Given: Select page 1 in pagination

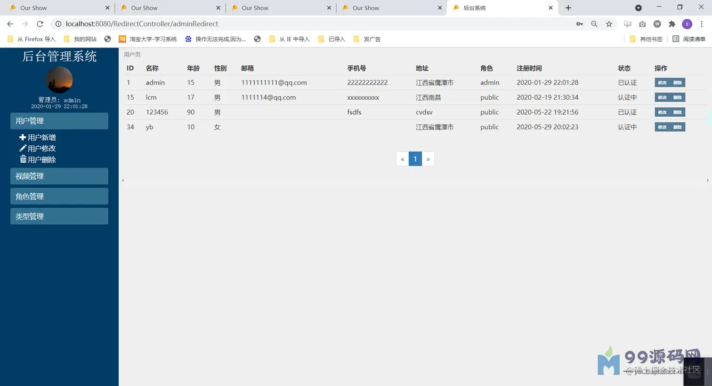Looking at the screenshot, I should point(415,159).
